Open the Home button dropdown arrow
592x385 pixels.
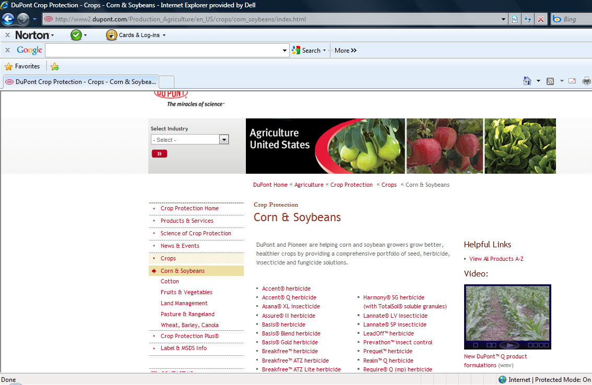coord(538,81)
